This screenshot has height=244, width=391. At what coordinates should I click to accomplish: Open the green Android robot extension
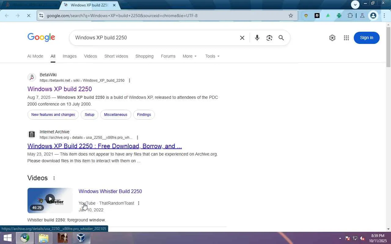[x=339, y=16]
